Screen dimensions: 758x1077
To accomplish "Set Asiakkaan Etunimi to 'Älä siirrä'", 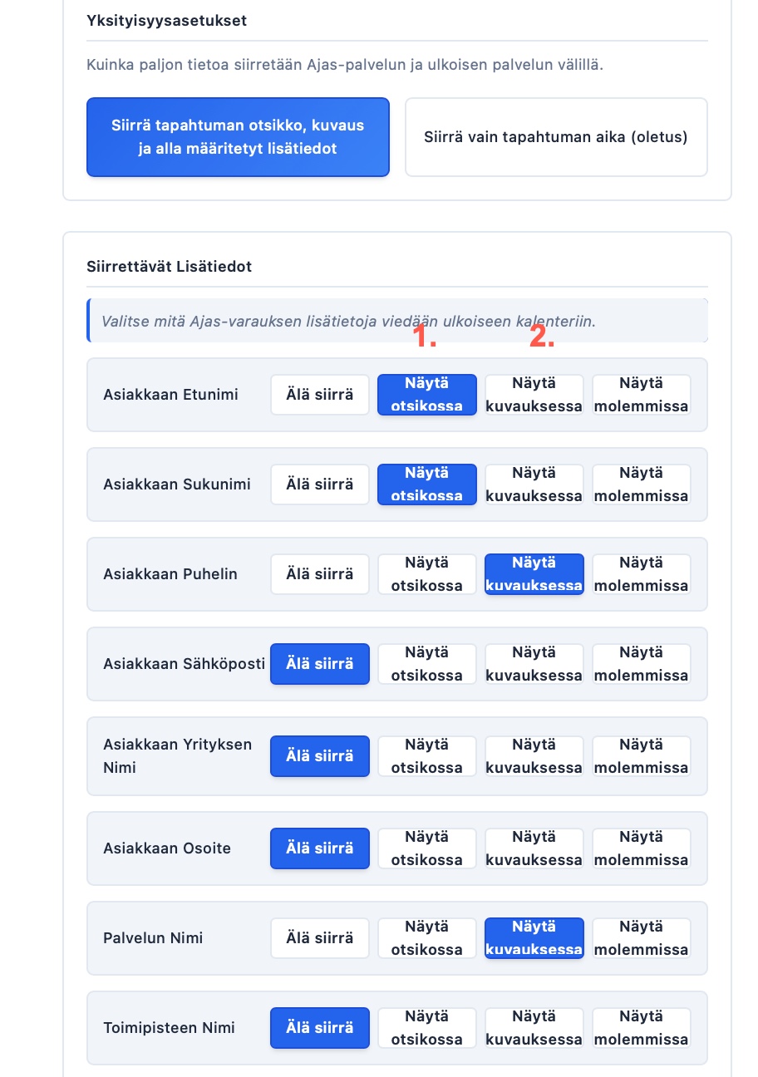I will coord(320,395).
